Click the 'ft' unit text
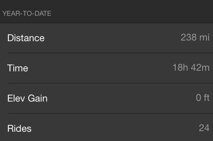Viewport: 213px width, 141px height. (x=206, y=97)
